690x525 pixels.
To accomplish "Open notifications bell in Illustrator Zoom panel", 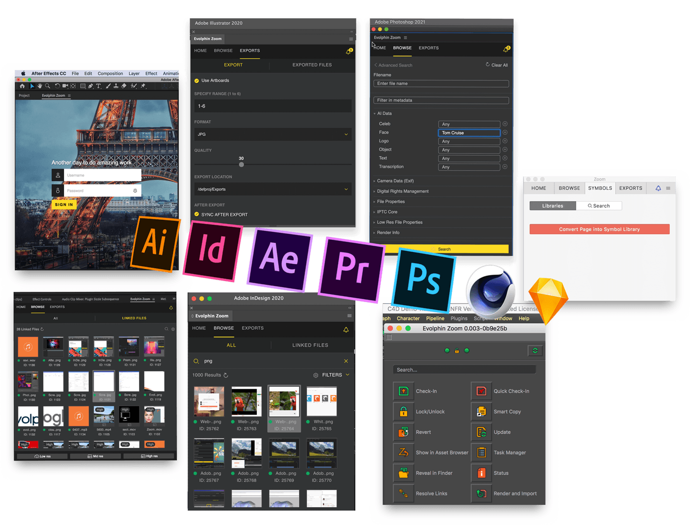I will [x=348, y=51].
